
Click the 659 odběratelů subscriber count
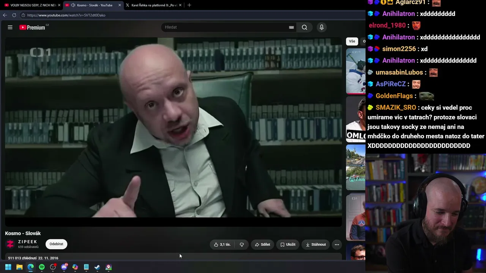click(28, 247)
